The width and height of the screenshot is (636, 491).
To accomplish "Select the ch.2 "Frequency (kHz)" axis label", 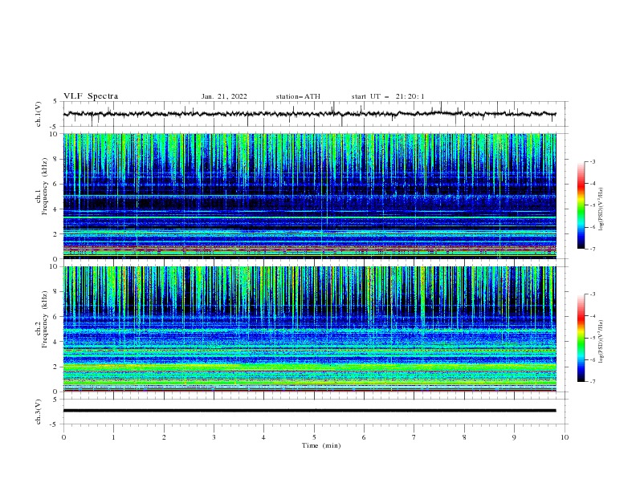I will (x=45, y=319).
